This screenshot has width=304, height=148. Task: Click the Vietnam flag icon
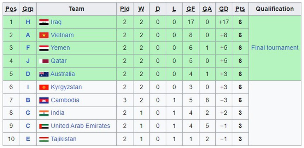(x=44, y=35)
